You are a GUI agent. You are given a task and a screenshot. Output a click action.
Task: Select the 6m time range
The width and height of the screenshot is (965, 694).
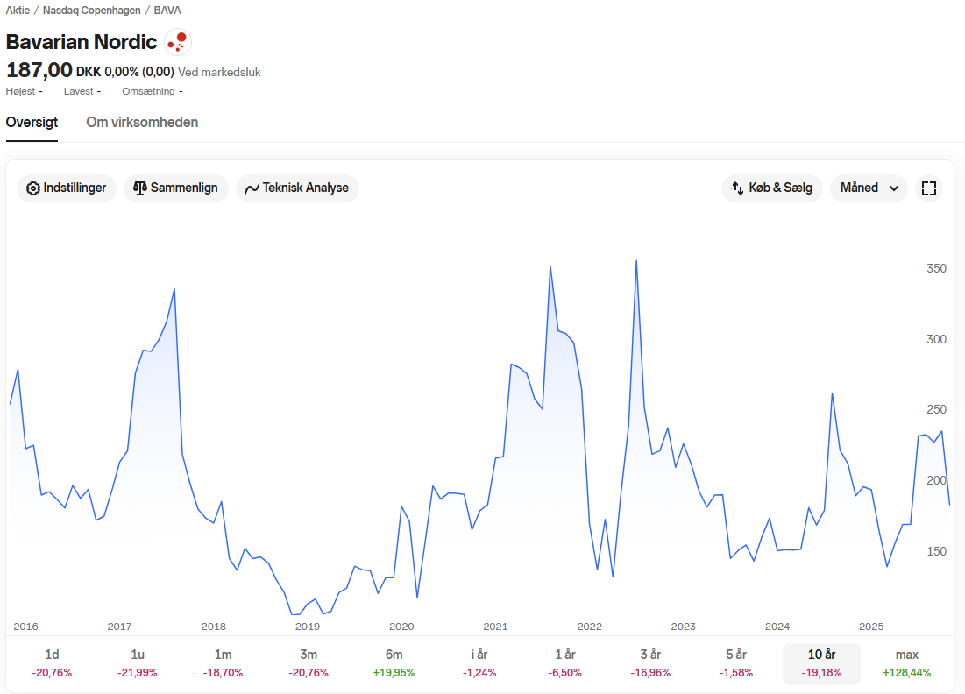(x=394, y=663)
